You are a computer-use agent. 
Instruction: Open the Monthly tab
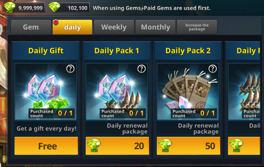tap(156, 27)
